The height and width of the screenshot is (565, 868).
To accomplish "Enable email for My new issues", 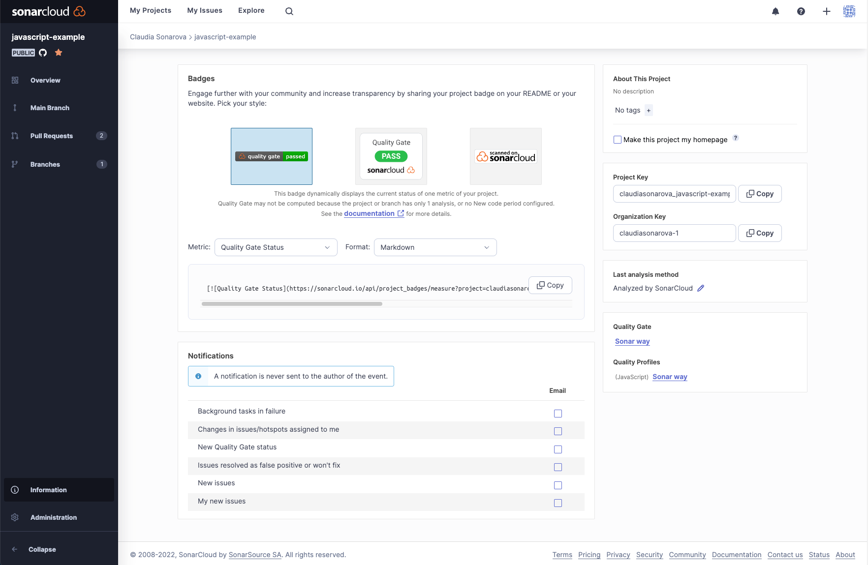I will (x=558, y=503).
